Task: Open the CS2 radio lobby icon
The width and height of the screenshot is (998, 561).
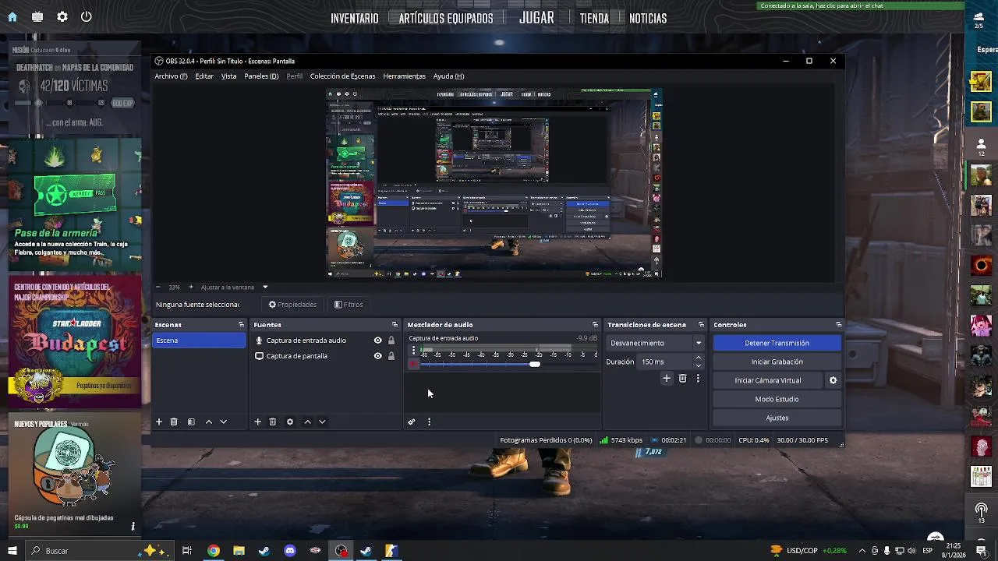Action: pos(981,510)
